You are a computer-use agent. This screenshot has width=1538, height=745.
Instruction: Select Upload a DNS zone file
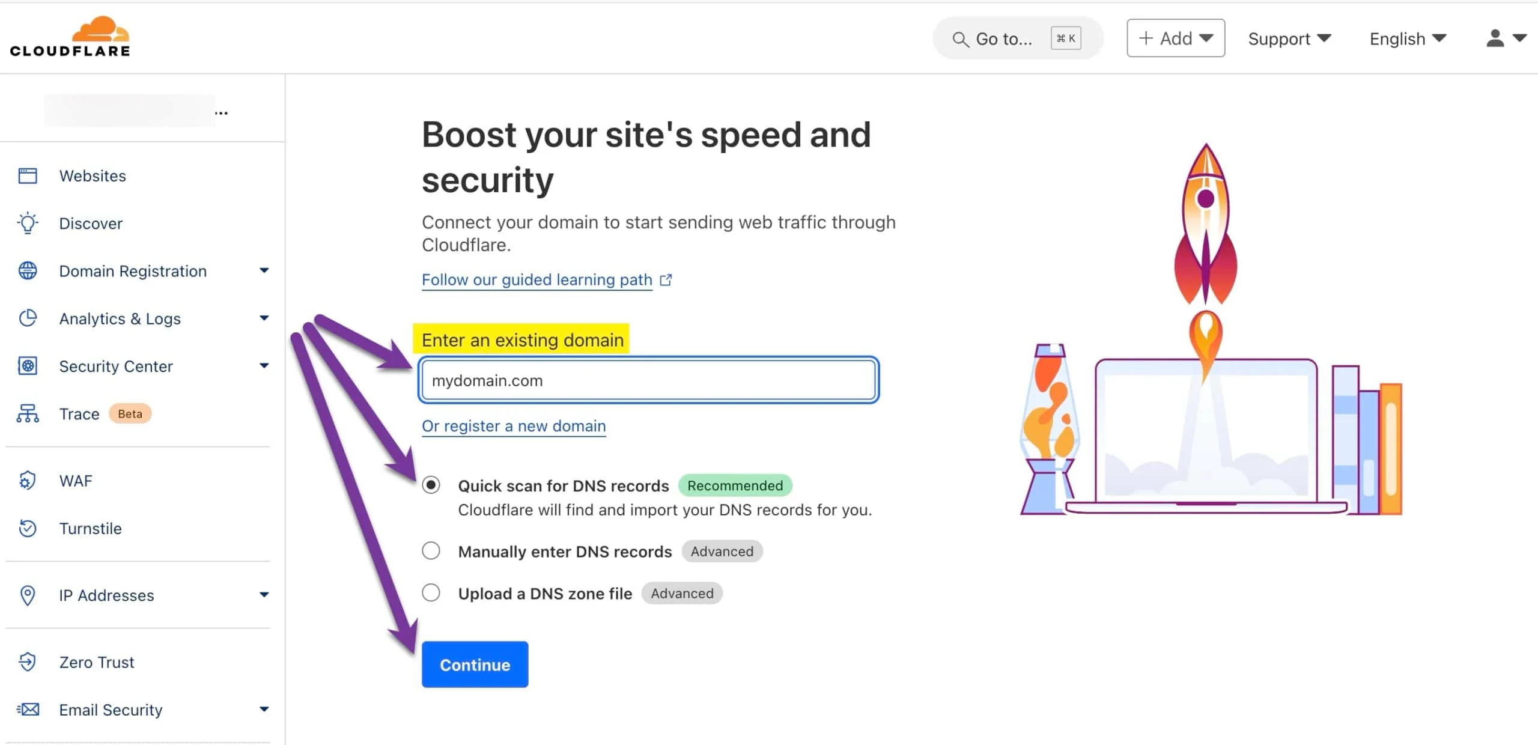(x=431, y=593)
